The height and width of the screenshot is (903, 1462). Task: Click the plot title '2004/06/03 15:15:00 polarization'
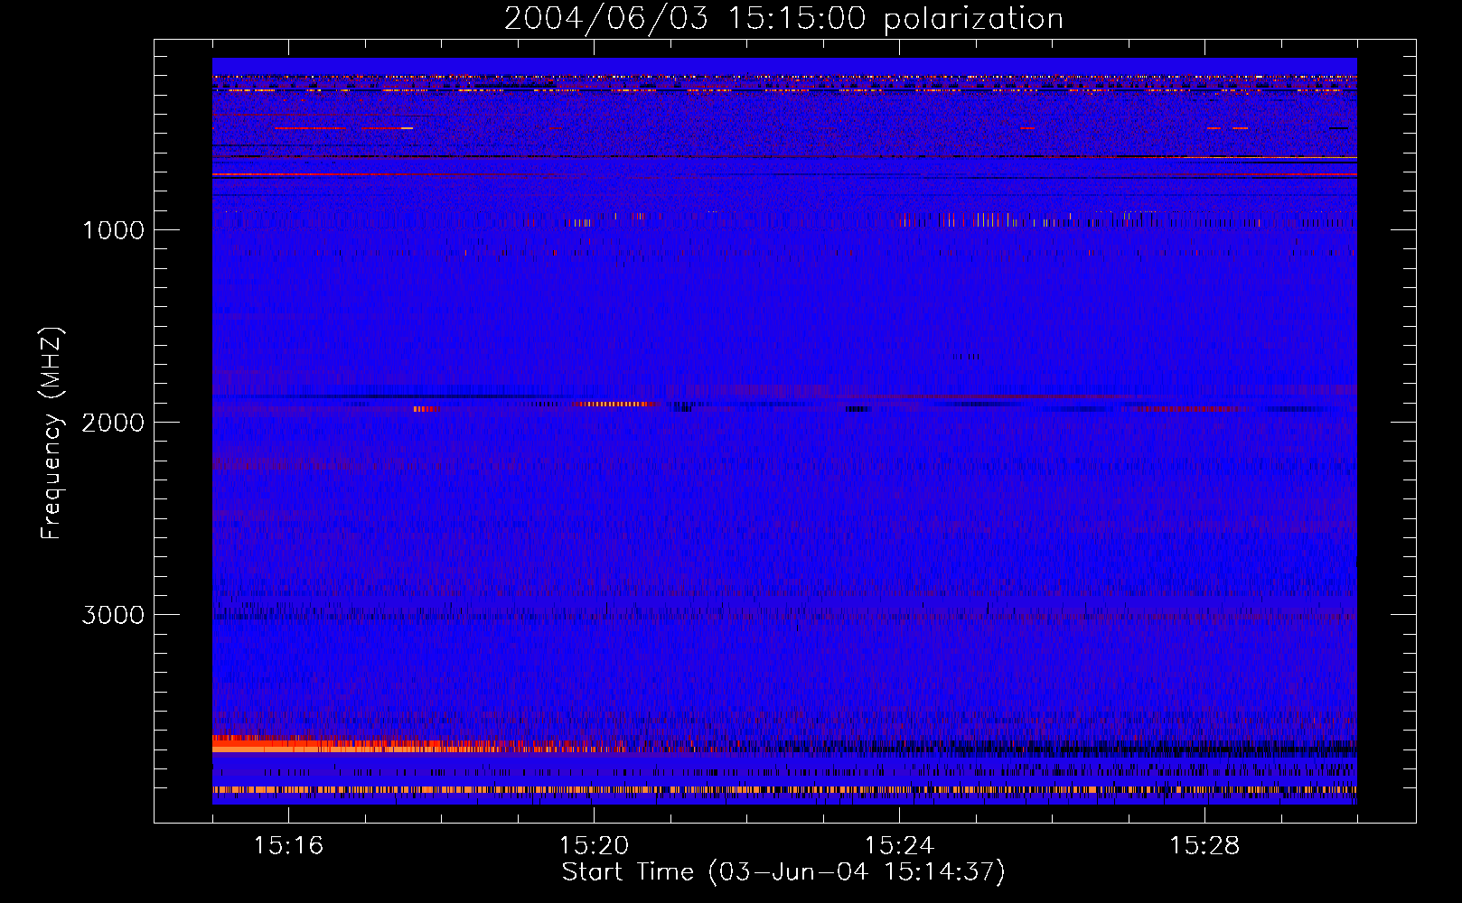[x=783, y=19]
